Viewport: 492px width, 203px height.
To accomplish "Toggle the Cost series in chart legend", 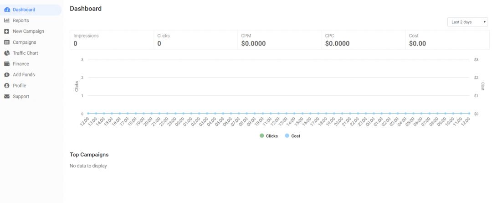I will point(296,136).
